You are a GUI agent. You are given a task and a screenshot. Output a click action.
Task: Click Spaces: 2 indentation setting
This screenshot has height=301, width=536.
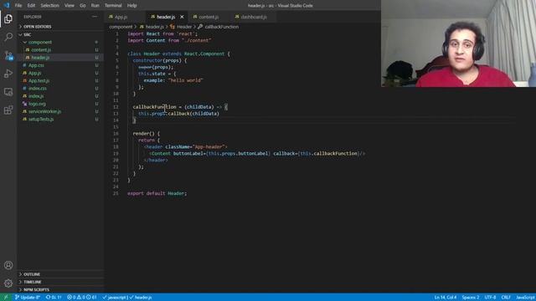[471, 298]
